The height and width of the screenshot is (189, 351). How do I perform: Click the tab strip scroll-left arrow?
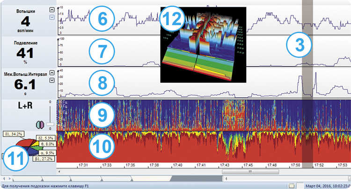tap(4, 179)
